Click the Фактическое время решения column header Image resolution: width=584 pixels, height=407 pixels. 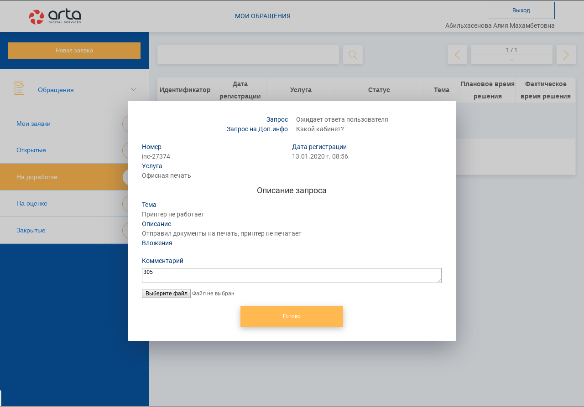click(546, 90)
